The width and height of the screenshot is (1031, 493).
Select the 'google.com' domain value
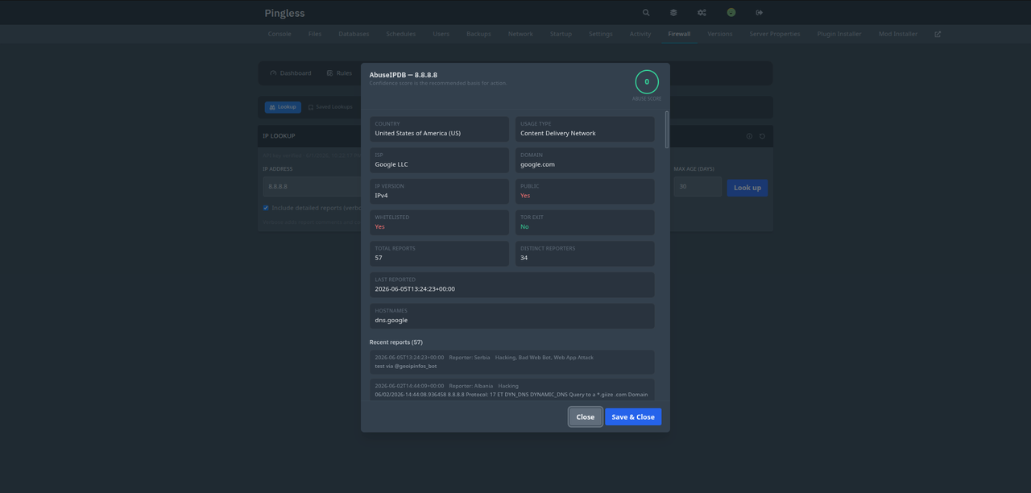click(537, 164)
